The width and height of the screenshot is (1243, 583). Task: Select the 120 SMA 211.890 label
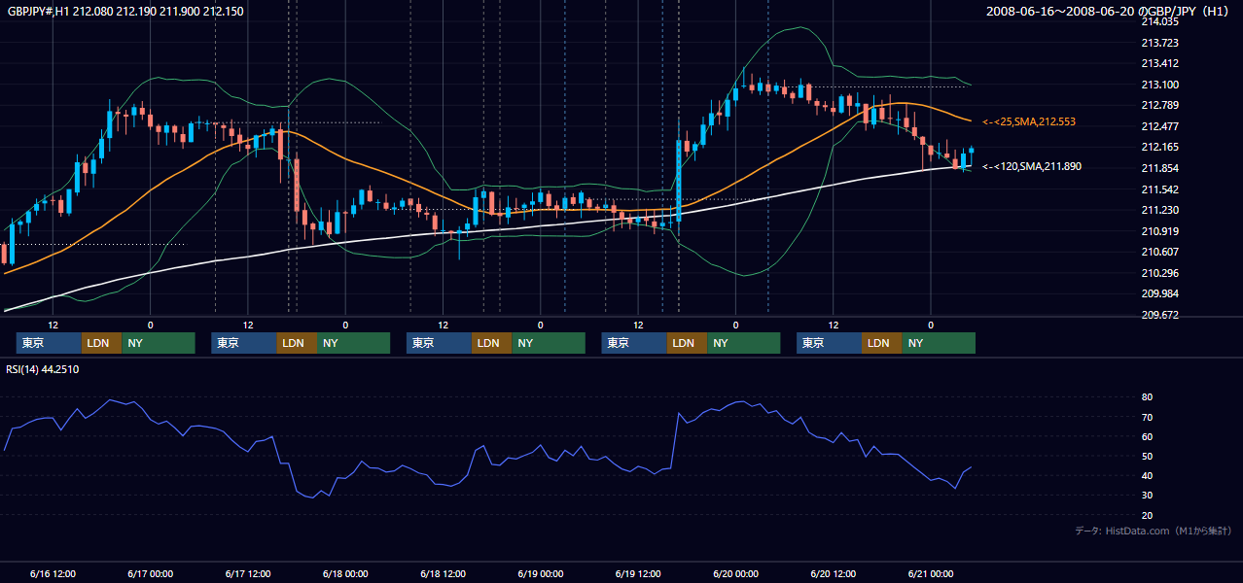pos(1032,166)
